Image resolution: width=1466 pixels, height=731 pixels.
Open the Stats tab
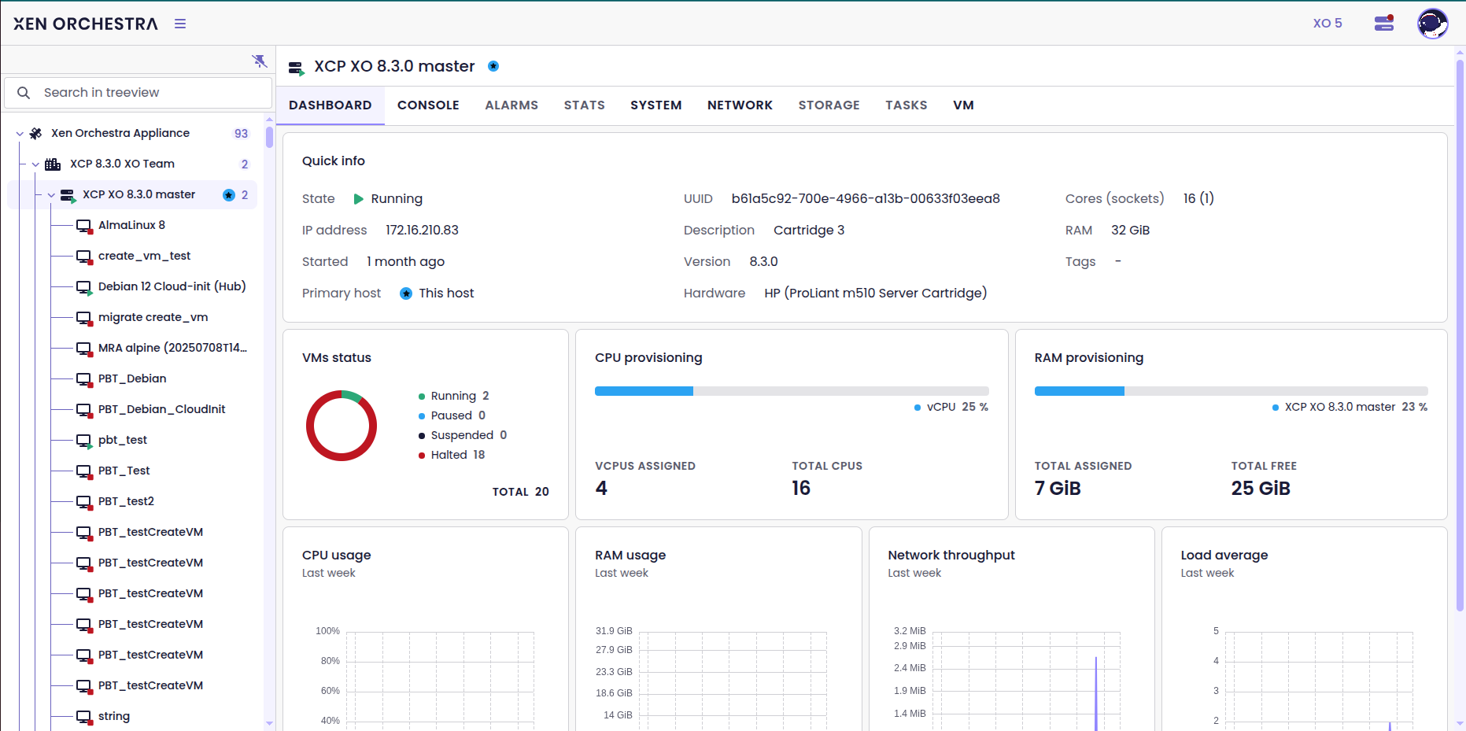click(x=585, y=105)
